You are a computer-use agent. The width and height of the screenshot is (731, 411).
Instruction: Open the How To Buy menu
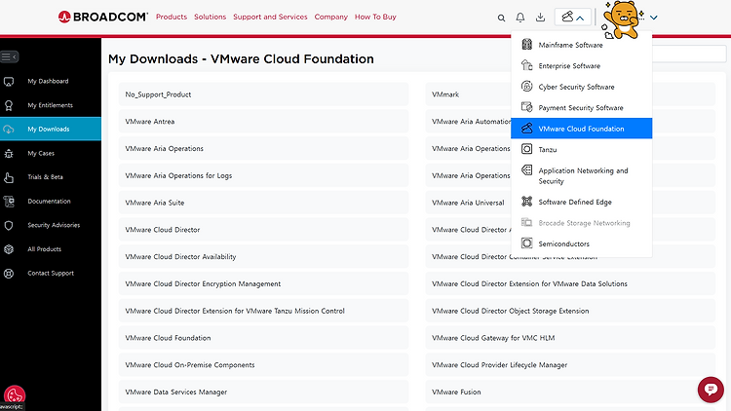(375, 17)
